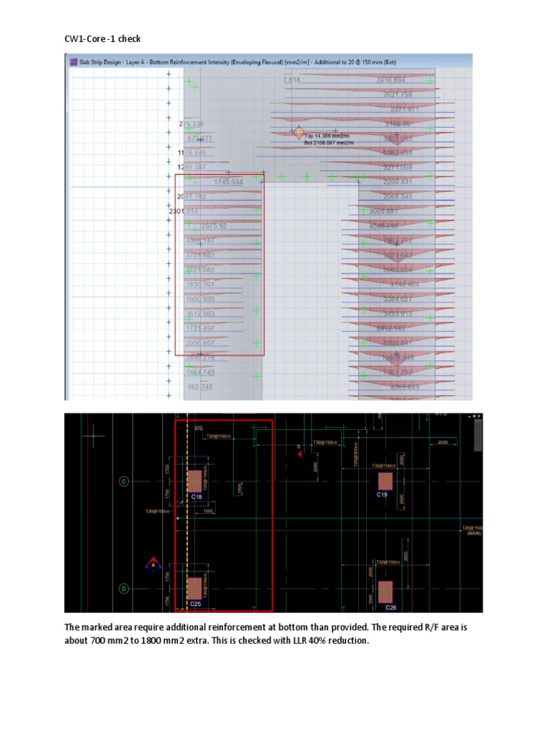Select the circled probe marker beside the Top/Bot readout
Viewport: 547px width, 730px height.
pos(299,133)
